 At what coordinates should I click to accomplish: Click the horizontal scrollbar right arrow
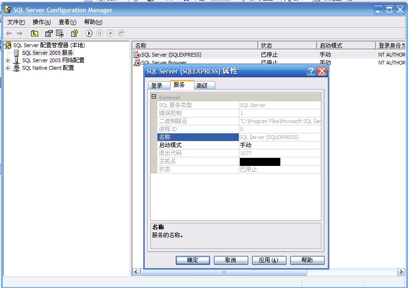[x=401, y=272]
